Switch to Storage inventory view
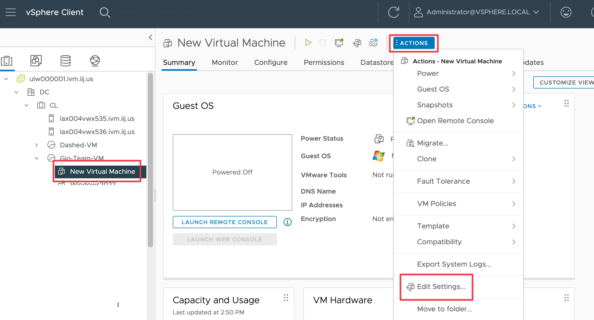This screenshot has height=320, width=594. tap(66, 61)
